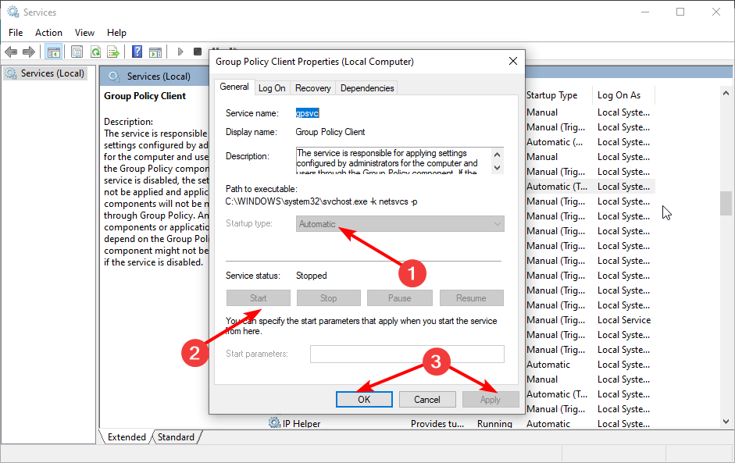Click the "Stopped" service status text
The height and width of the screenshot is (463, 735).
[x=311, y=276]
